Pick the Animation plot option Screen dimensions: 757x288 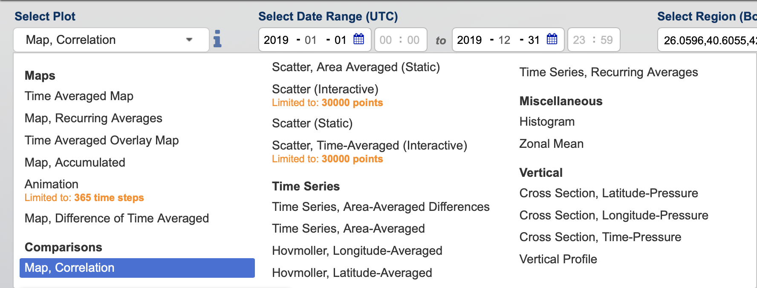click(52, 184)
